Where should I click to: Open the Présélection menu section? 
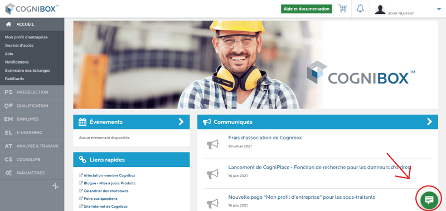click(x=32, y=92)
